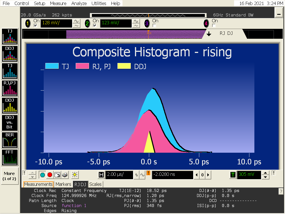
Task: Click the channel 3 number button
Action: click(147, 23)
